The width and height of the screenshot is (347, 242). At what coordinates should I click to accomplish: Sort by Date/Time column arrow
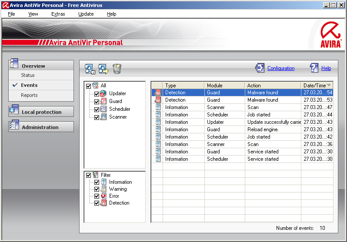[328, 85]
